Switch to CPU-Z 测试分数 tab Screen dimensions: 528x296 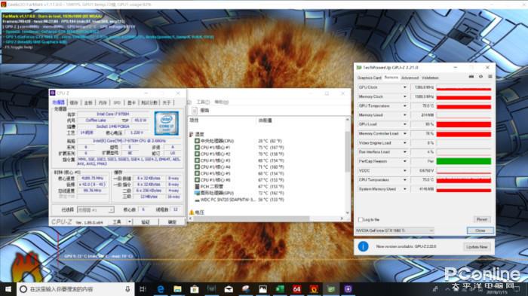pos(149,102)
